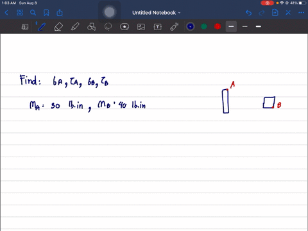Select the highlighted medium stroke thickness
Viewport: 308px width, 231px height.
pos(231,26)
